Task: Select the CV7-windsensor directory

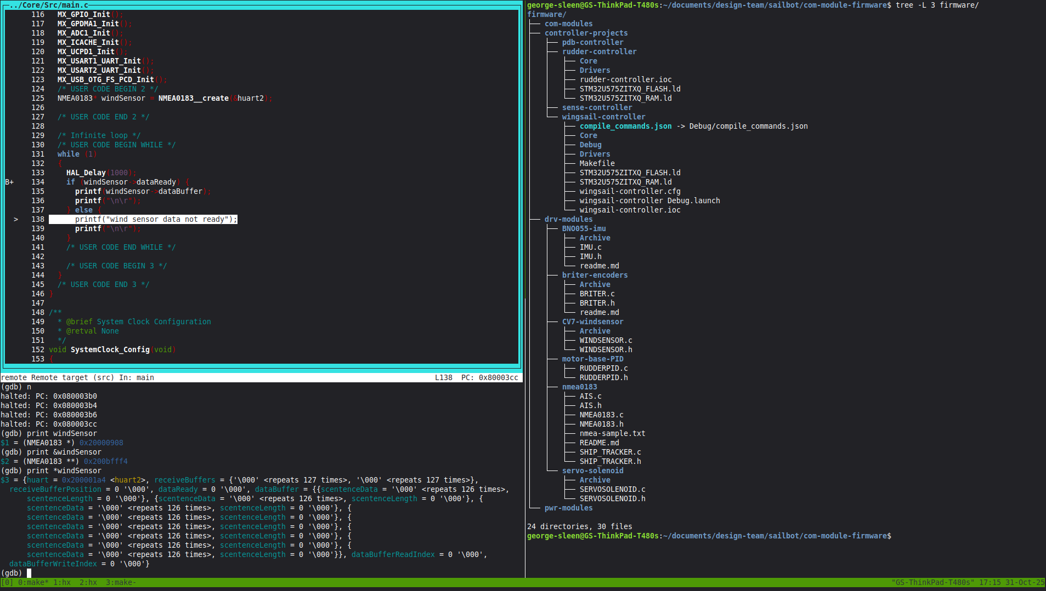Action: pos(593,322)
